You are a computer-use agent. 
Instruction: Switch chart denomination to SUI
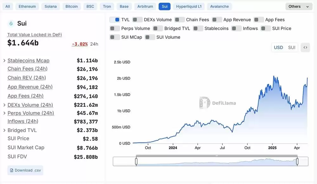[x=291, y=47]
